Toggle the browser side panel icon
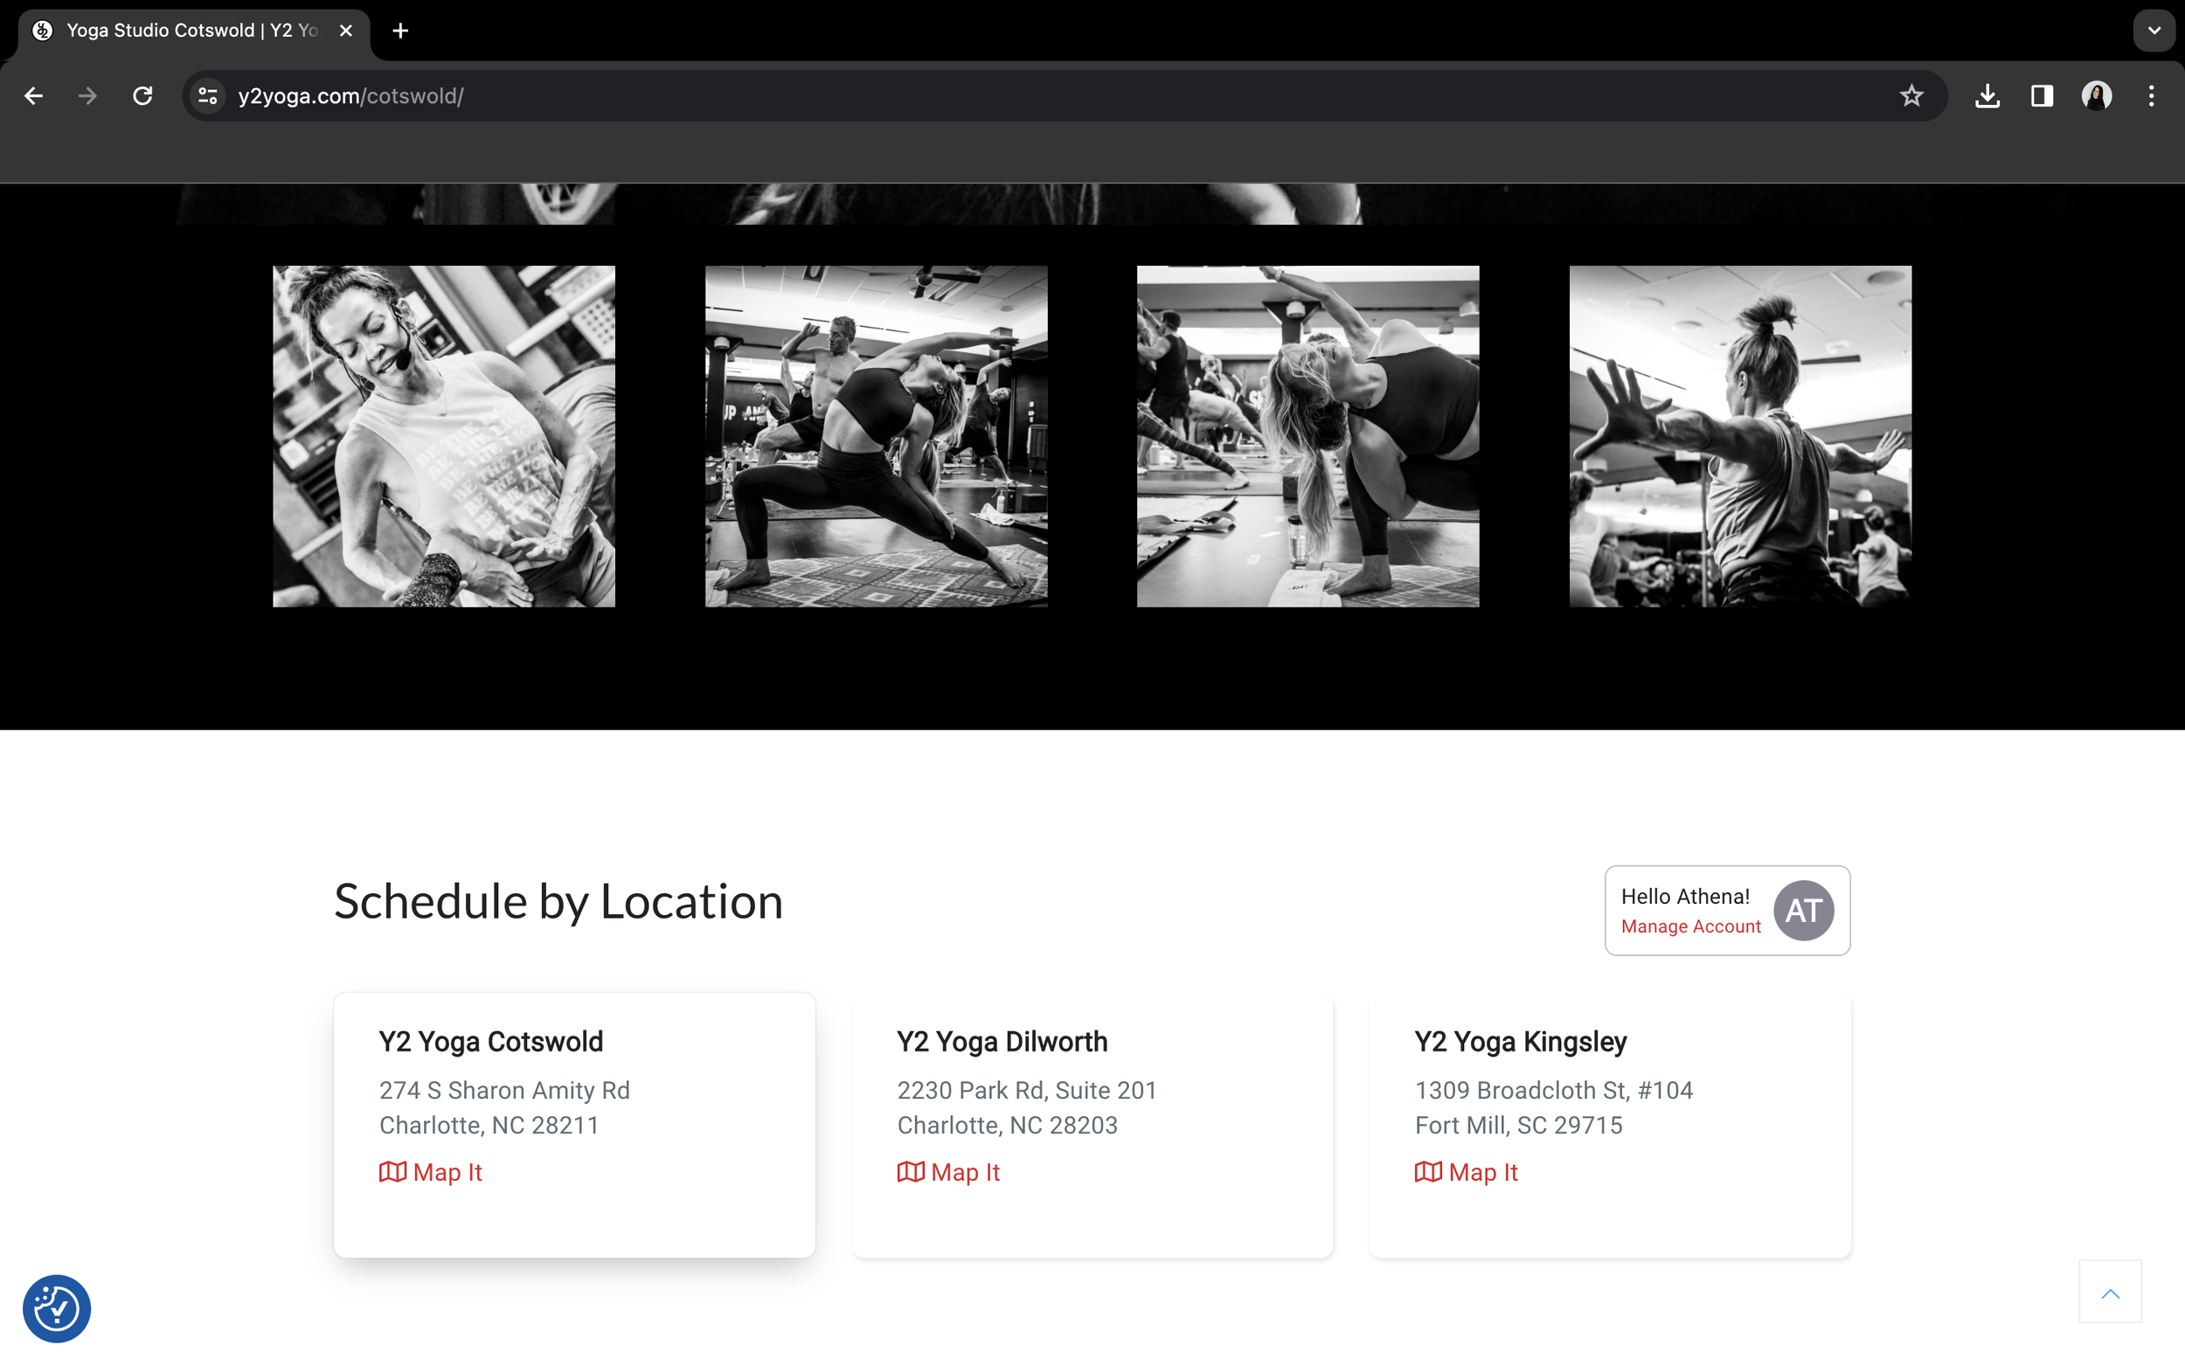Viewport: 2185px width, 1366px height. pyautogui.click(x=2043, y=96)
